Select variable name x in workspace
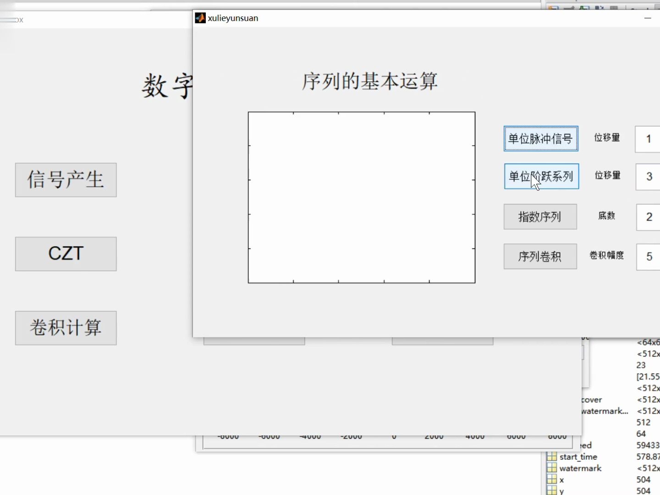This screenshot has width=660, height=495. (x=562, y=480)
